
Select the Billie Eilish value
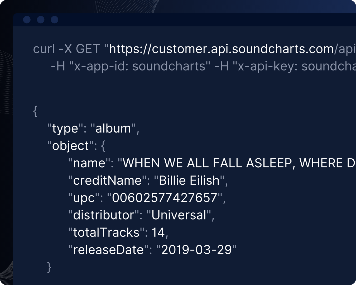[x=189, y=181]
